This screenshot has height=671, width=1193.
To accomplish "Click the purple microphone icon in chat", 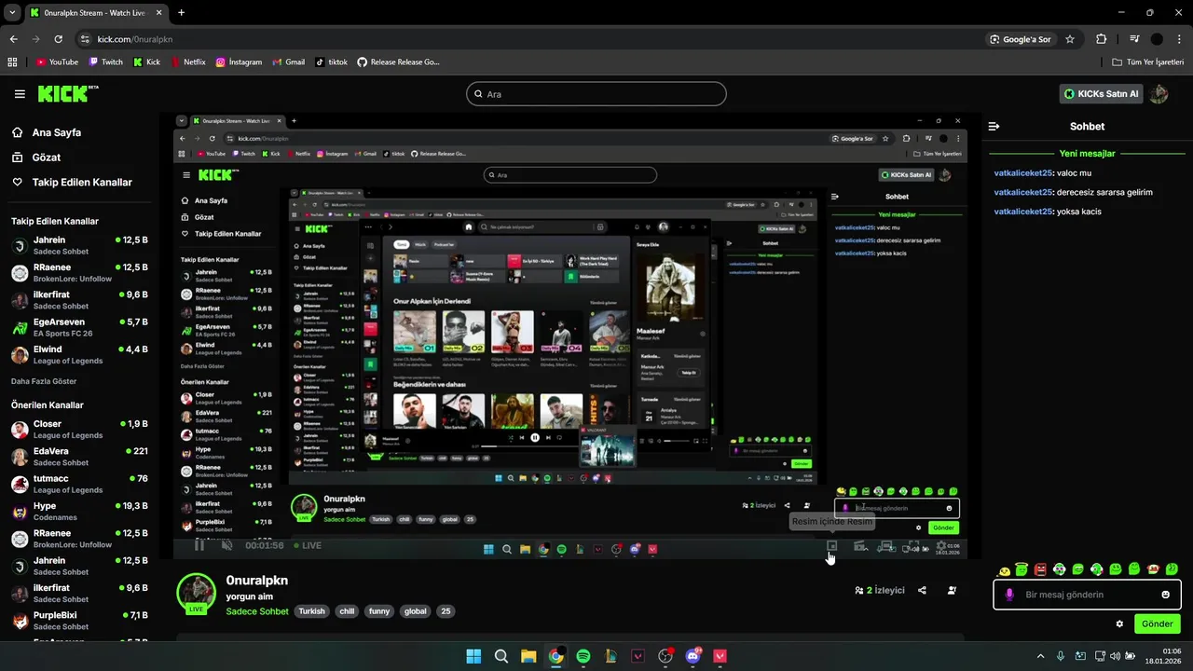I will point(1009,595).
